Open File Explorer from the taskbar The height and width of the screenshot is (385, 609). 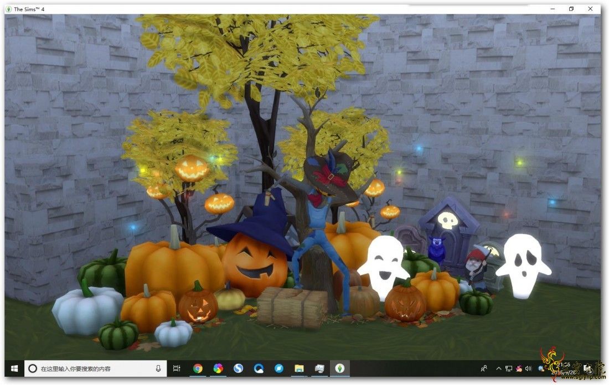point(299,369)
